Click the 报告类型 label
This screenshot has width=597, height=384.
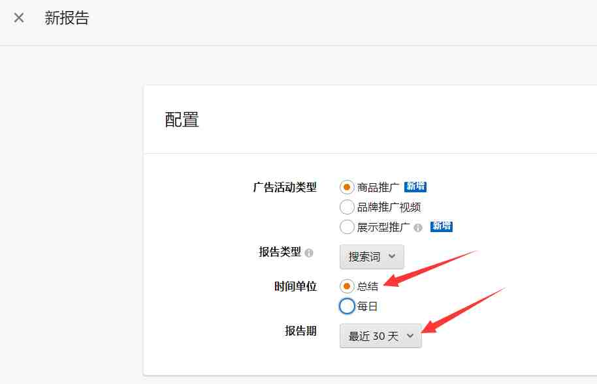pyautogui.click(x=280, y=252)
